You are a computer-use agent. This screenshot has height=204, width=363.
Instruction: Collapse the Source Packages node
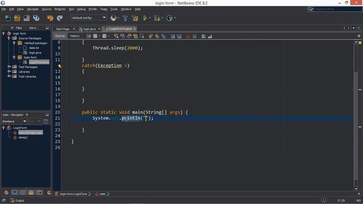point(9,38)
